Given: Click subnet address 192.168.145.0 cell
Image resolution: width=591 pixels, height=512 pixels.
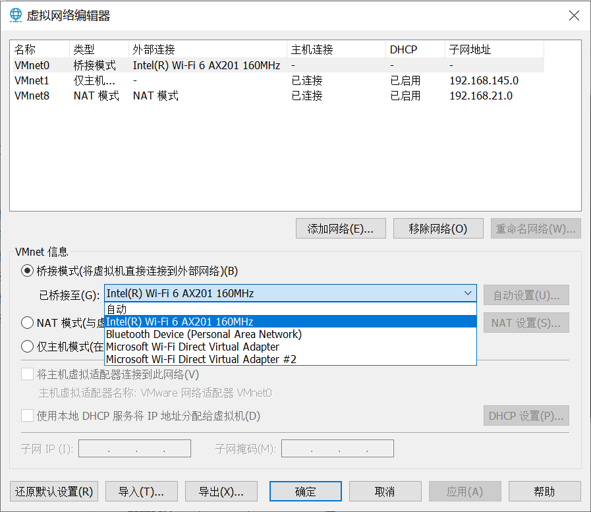Looking at the screenshot, I should [484, 80].
